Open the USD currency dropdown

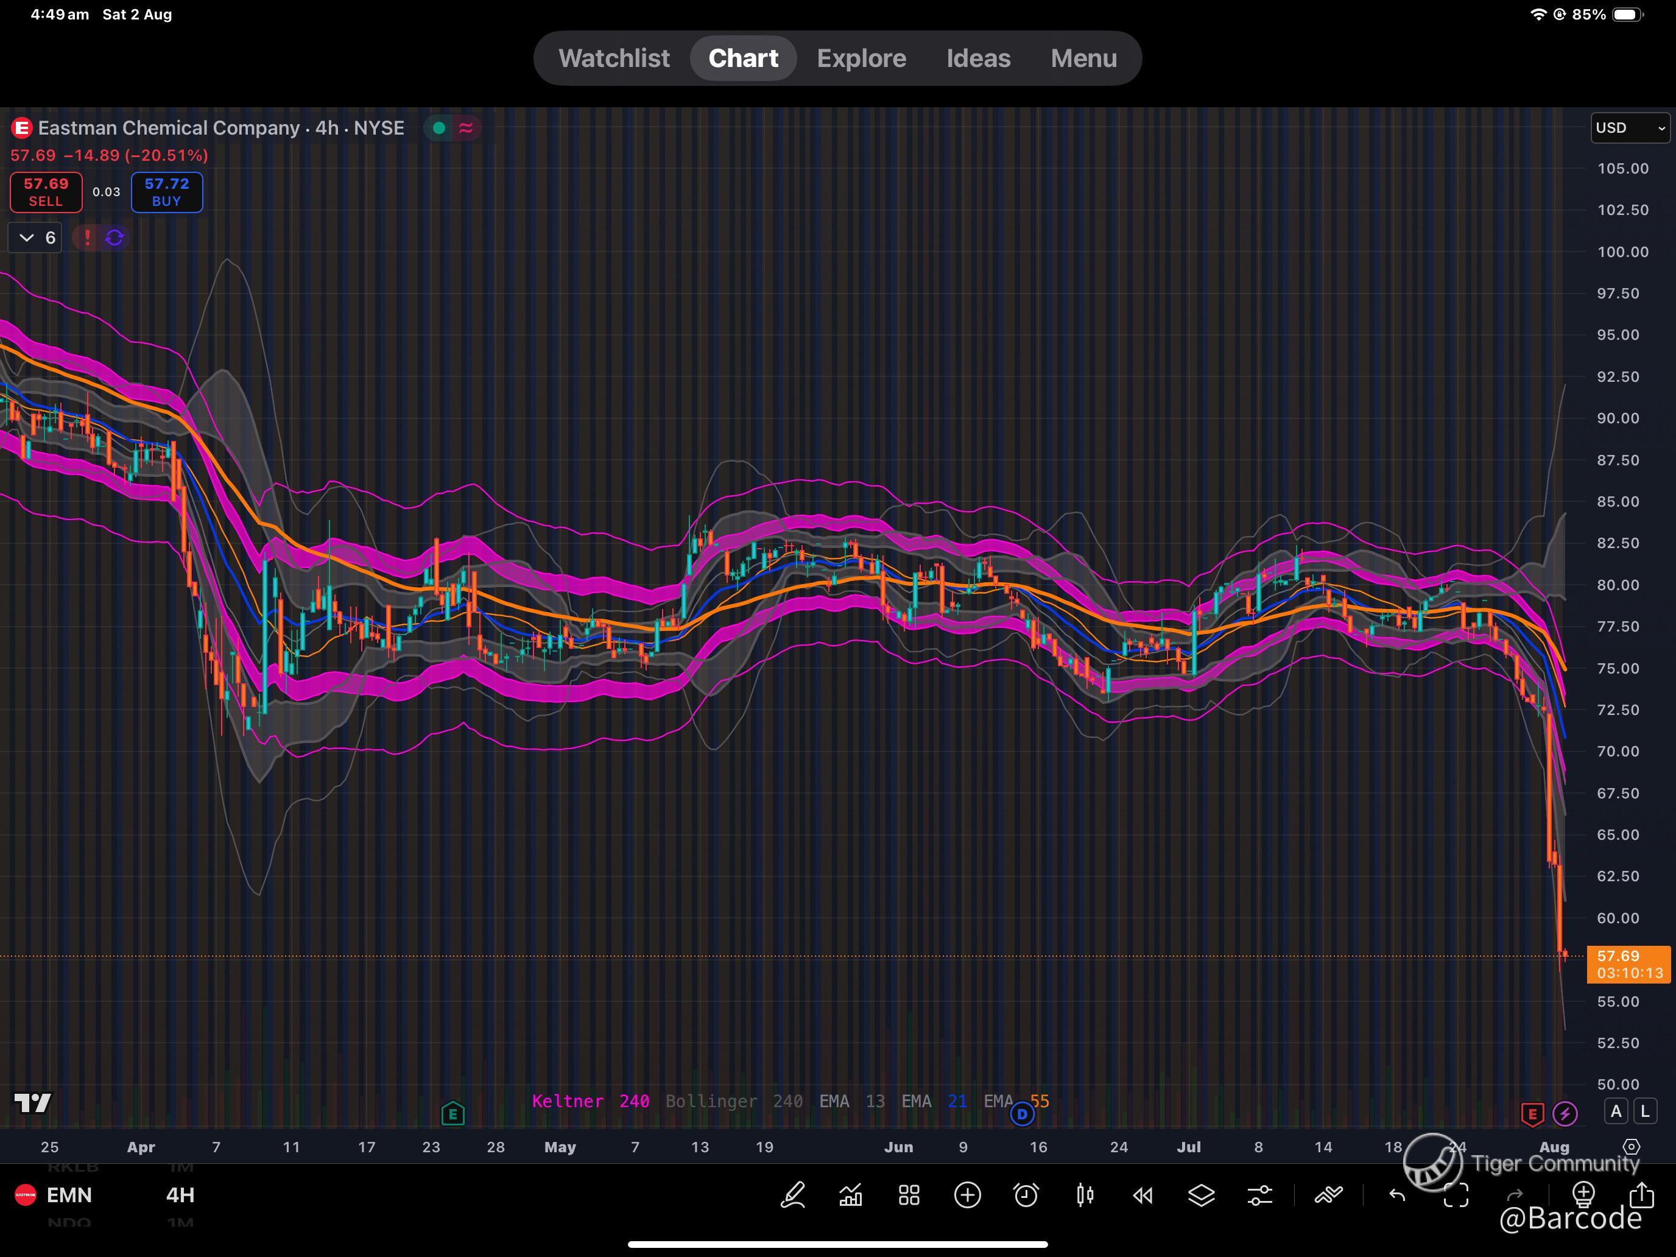click(1630, 128)
